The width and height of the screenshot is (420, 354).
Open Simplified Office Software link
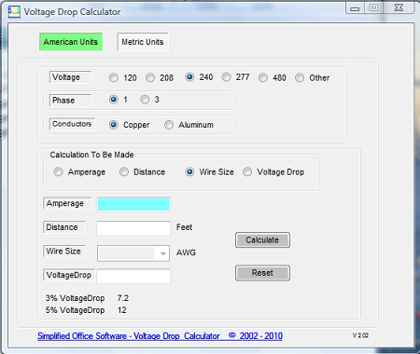point(160,336)
